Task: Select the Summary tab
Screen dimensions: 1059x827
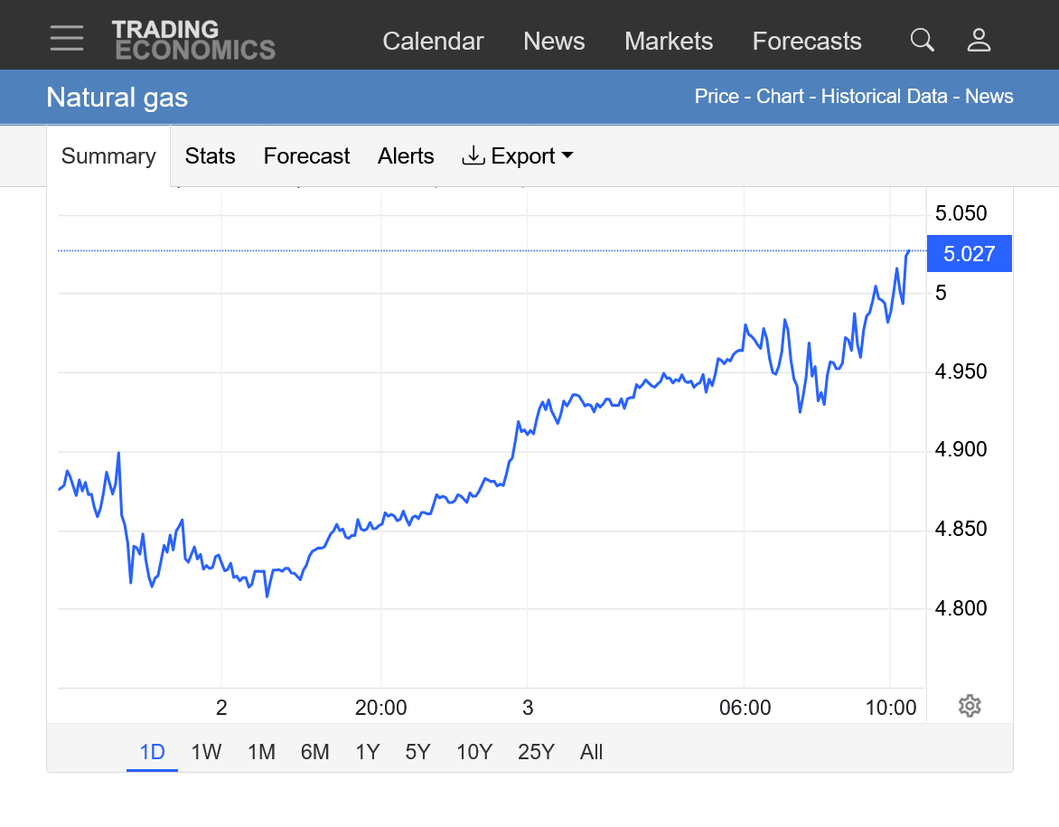Action: click(108, 156)
